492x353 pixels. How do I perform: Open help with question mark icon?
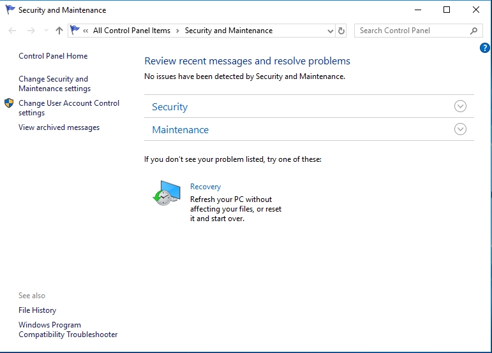click(x=485, y=48)
